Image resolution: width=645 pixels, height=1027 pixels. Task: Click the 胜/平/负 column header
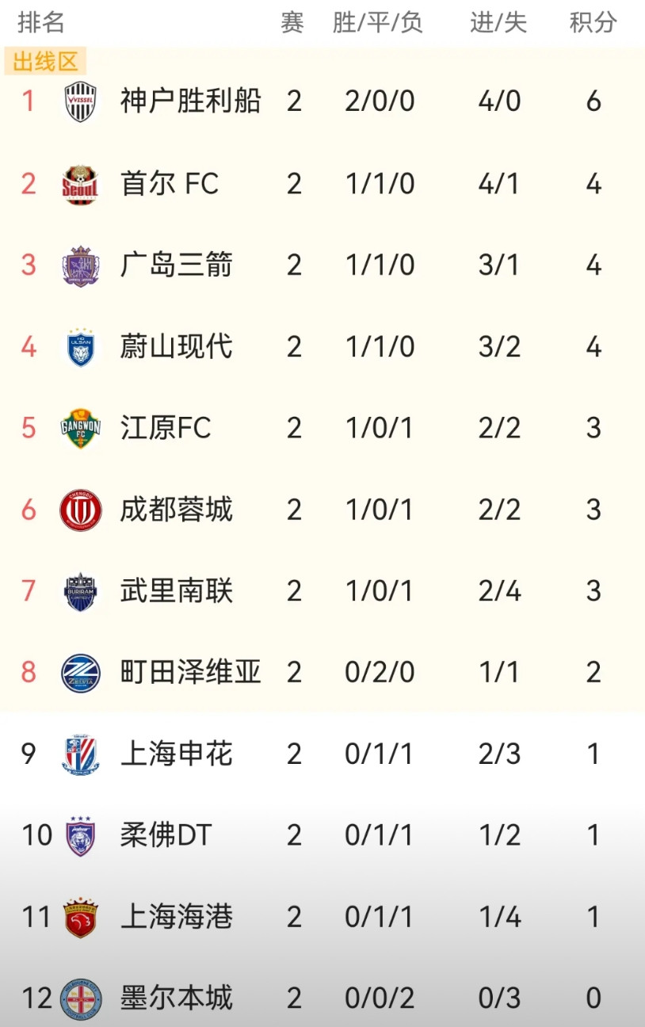[x=378, y=22]
